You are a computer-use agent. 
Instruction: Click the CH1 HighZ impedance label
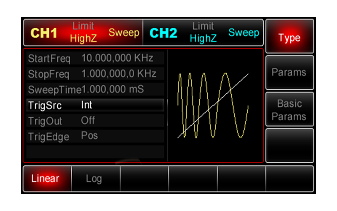click(x=83, y=39)
